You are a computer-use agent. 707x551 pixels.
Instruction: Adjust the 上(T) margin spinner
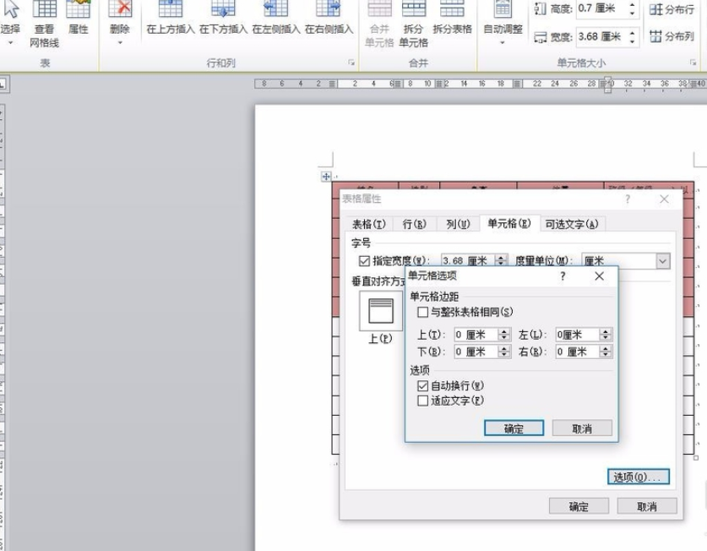504,335
